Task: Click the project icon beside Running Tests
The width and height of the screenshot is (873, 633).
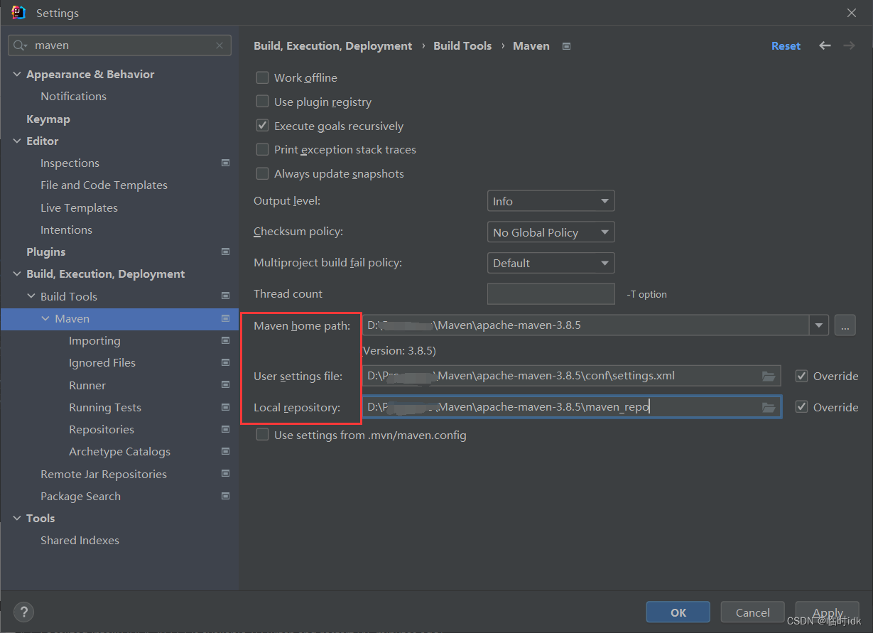Action: [226, 407]
